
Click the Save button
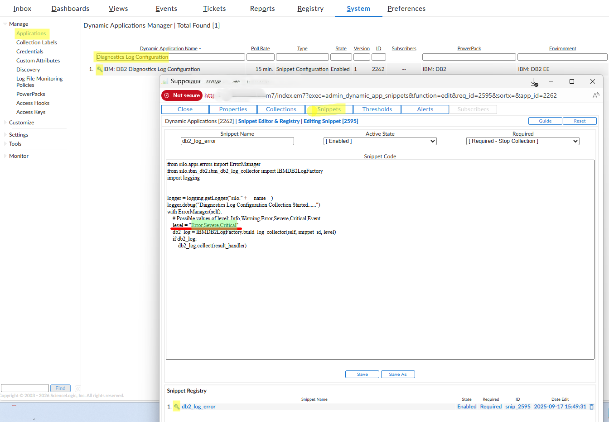[362, 375]
